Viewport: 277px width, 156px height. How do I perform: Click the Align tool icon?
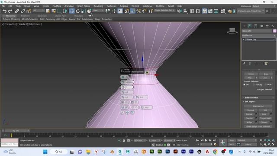185,11
